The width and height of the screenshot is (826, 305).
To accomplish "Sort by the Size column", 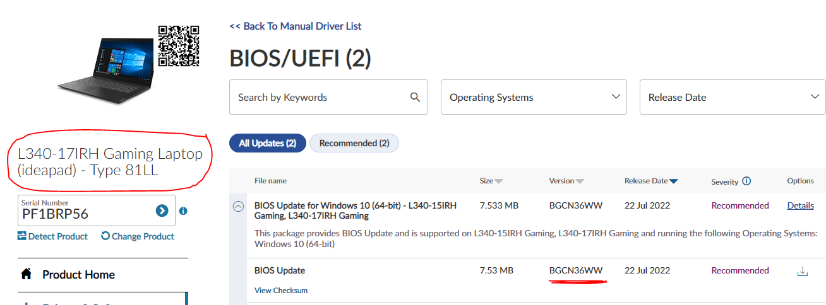I will (491, 181).
